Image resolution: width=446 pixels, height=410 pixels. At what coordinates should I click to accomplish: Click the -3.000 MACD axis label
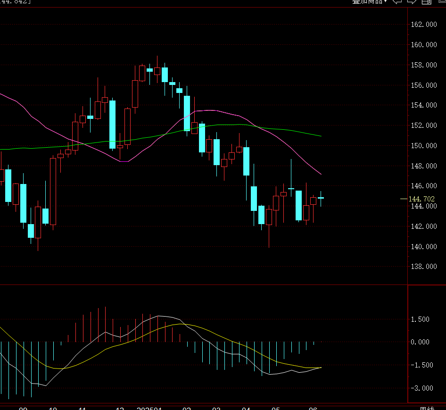pos(422,388)
